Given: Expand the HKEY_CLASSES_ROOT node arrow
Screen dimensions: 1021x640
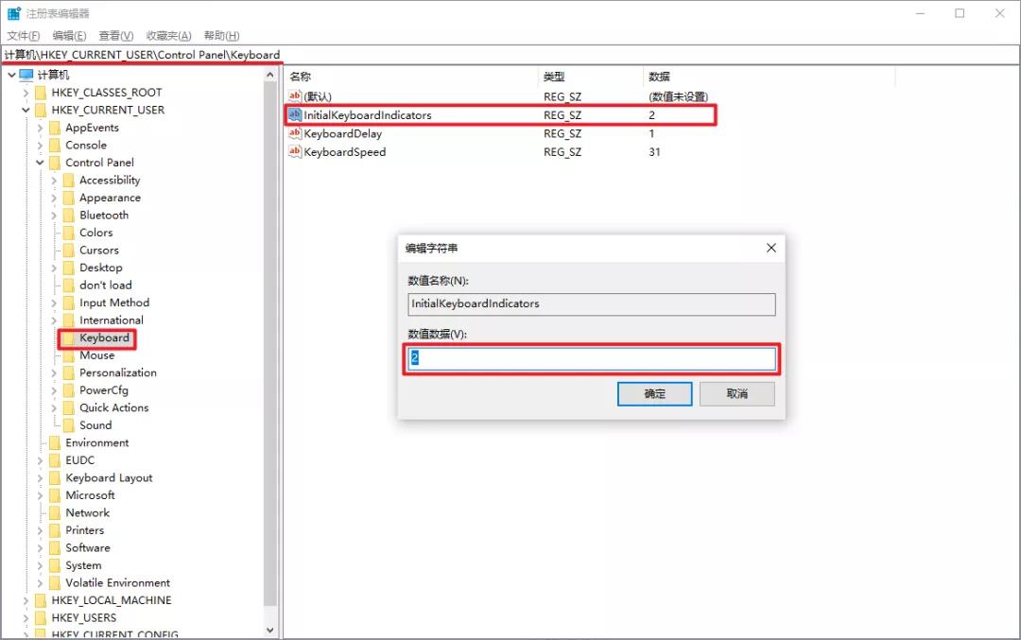Looking at the screenshot, I should [x=26, y=93].
